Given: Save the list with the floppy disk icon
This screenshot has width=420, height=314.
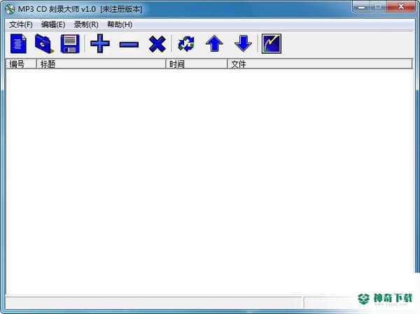Looking at the screenshot, I should 70,43.
